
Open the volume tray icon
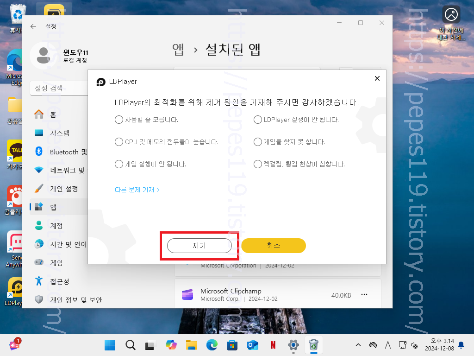pyautogui.click(x=414, y=345)
